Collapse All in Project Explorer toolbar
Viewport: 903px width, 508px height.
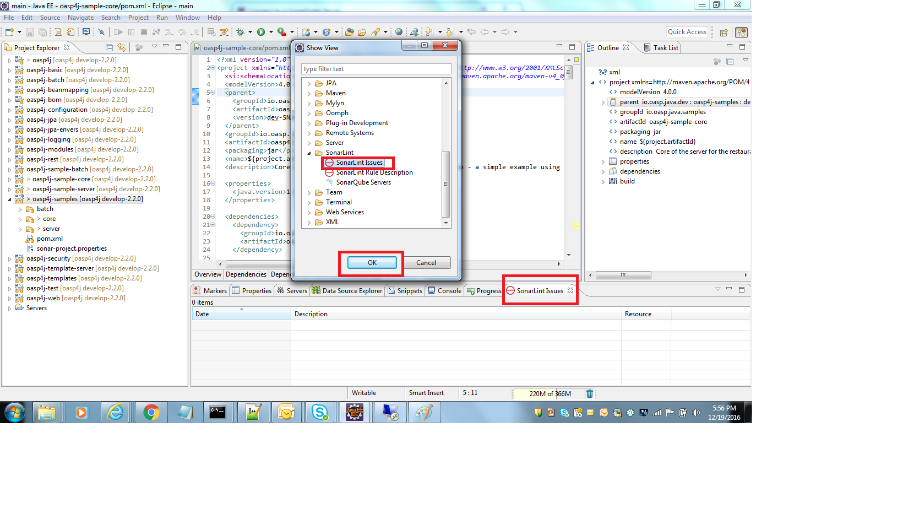[109, 47]
